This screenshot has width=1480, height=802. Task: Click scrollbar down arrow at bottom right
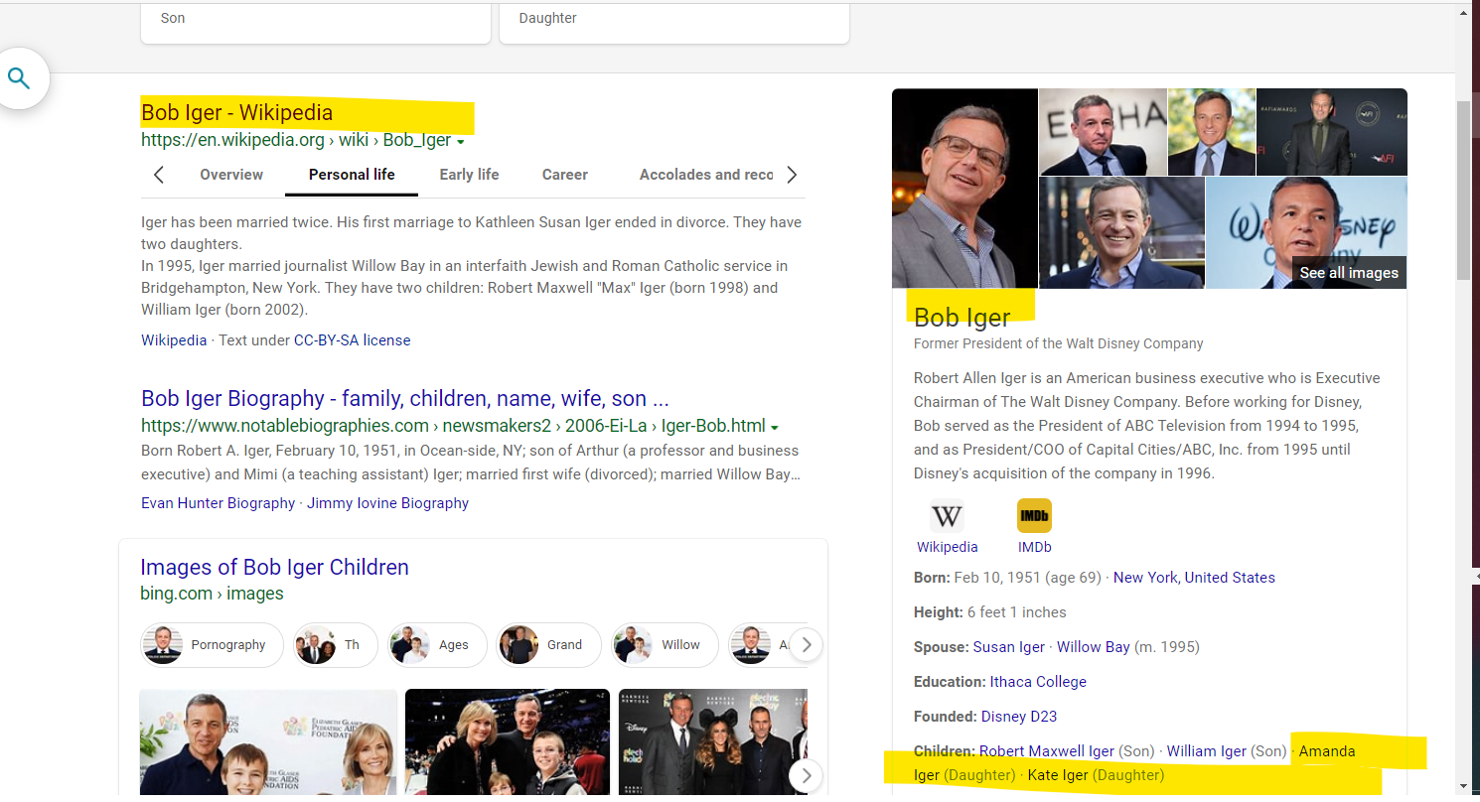click(1464, 787)
